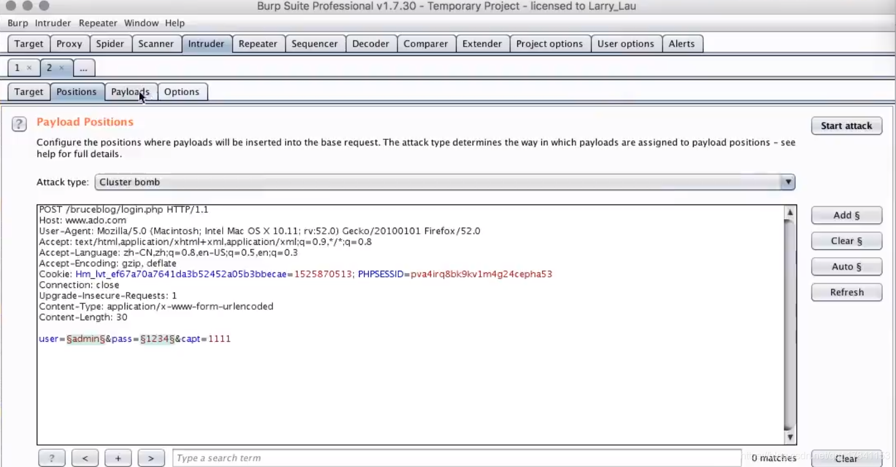Click the Content-Type header line
This screenshot has height=467, width=896.
(156, 306)
